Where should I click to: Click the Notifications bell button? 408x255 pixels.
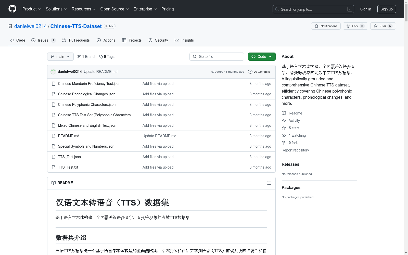326,26
